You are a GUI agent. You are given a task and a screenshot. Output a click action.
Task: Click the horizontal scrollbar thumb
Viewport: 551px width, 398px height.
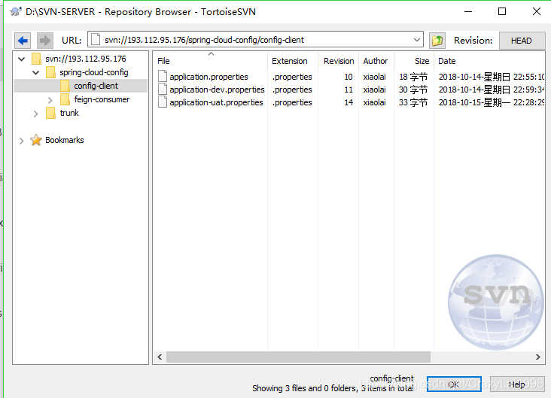coord(298,357)
